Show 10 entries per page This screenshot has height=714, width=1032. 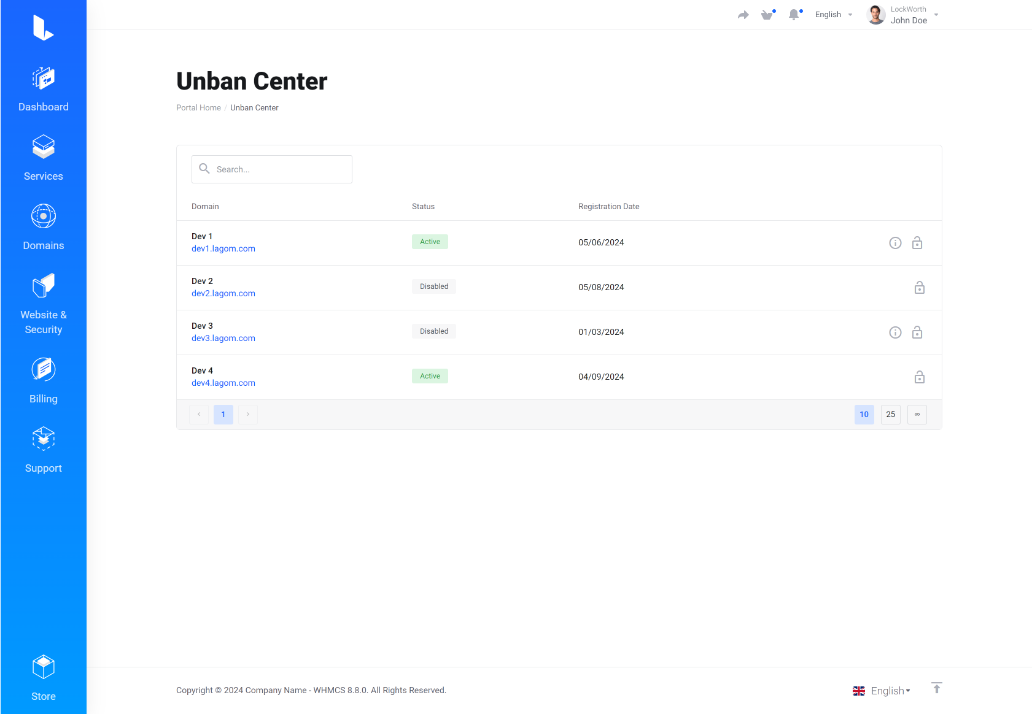(864, 415)
